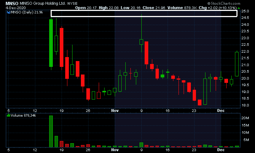Viewport: 255px width, 153px height.
Task: Click the Dec label under the price chart
Action: [x=221, y=110]
